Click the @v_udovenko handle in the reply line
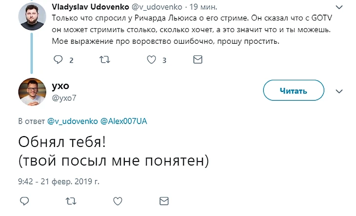The height and width of the screenshot is (216, 356). [x=72, y=120]
